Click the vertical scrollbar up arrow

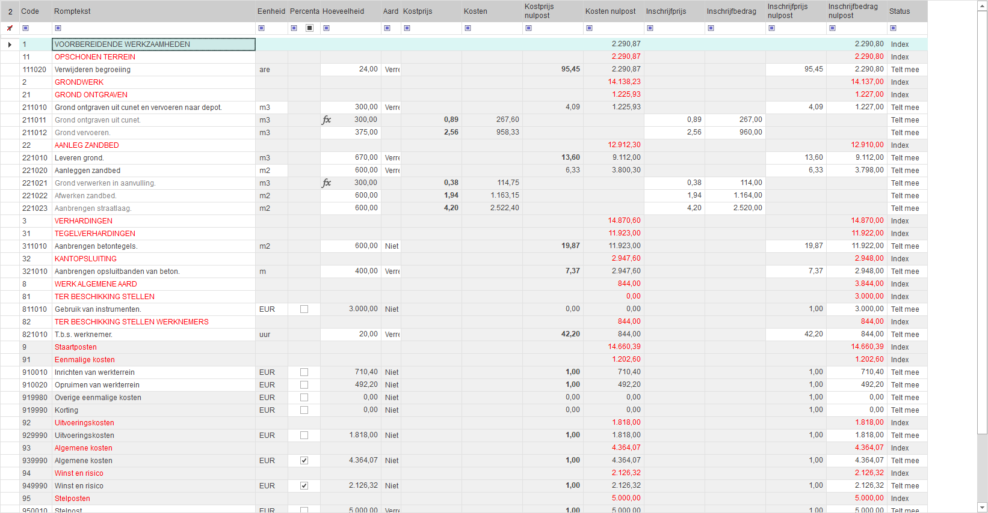pyautogui.click(x=982, y=5)
